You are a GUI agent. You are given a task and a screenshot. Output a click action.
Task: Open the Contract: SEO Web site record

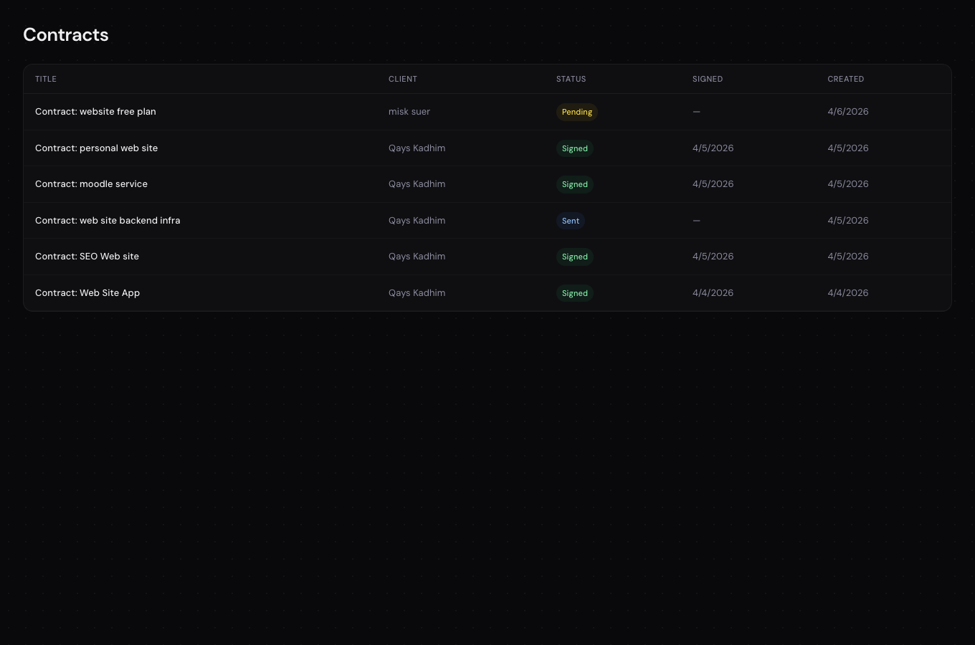pos(87,256)
